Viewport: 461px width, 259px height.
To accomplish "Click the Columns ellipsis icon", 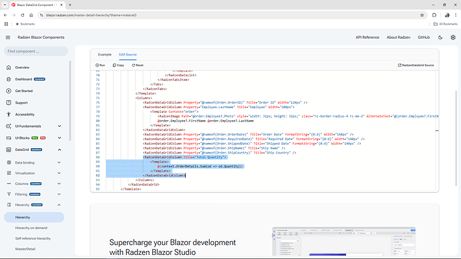I will pyautogui.click(x=9, y=184).
